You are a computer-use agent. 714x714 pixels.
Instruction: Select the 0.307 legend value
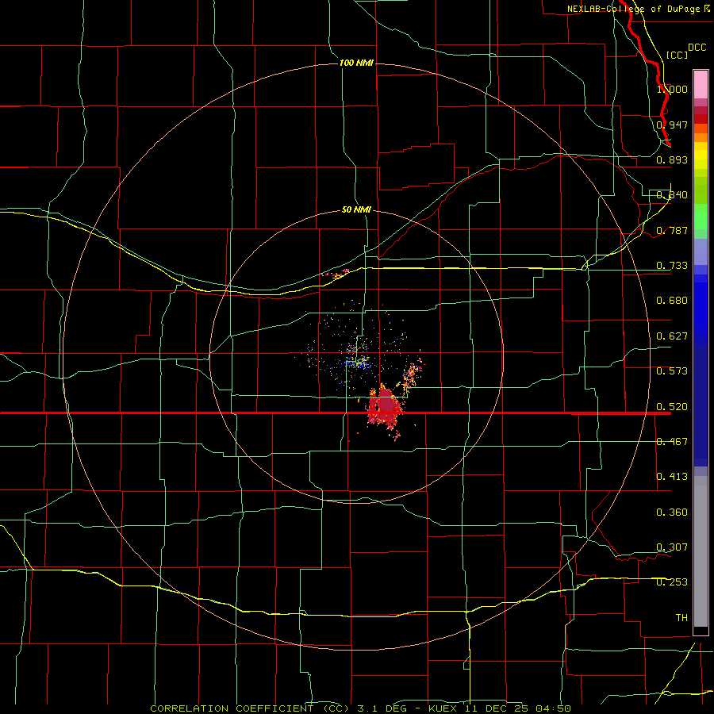tap(672, 547)
